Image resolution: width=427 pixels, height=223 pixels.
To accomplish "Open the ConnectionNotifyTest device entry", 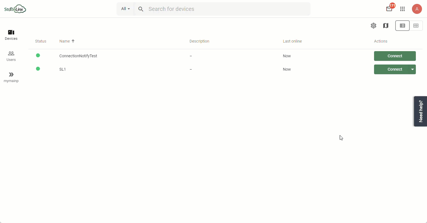I will point(78,56).
